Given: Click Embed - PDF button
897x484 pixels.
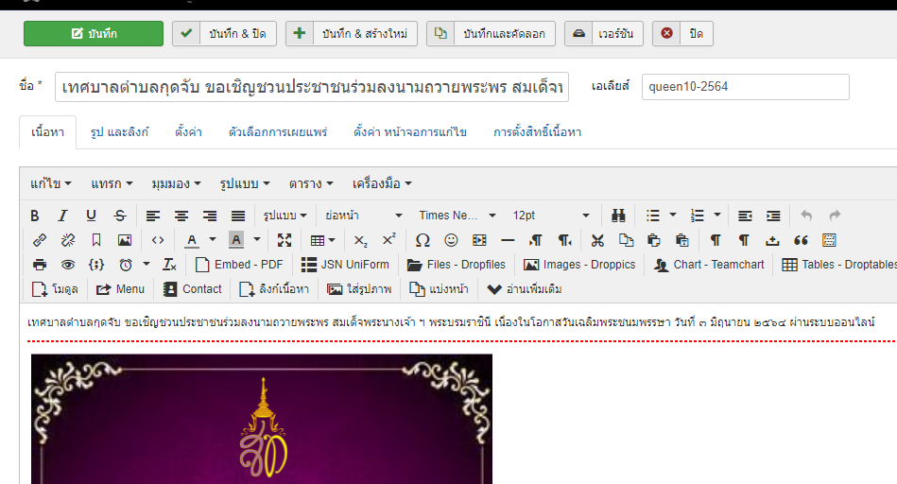Looking at the screenshot, I should coord(239,265).
